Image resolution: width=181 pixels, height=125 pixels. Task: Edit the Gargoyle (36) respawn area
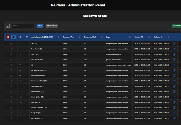(x=174, y=113)
